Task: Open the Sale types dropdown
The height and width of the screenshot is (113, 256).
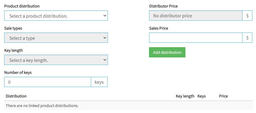Action: pyautogui.click(x=56, y=38)
